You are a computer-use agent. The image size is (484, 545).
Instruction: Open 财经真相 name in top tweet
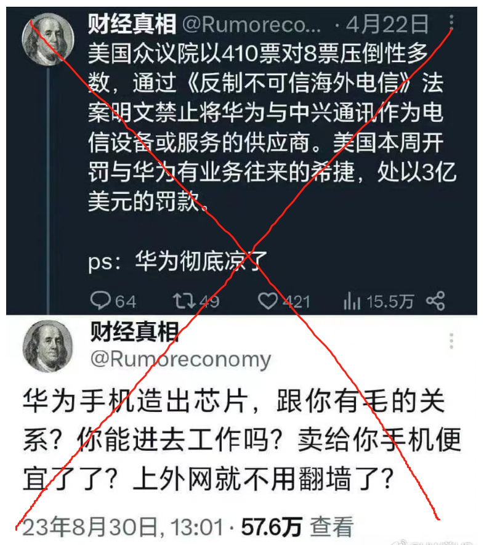tap(132, 24)
